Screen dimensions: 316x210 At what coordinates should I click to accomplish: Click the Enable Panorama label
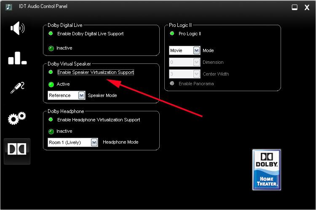196,84
